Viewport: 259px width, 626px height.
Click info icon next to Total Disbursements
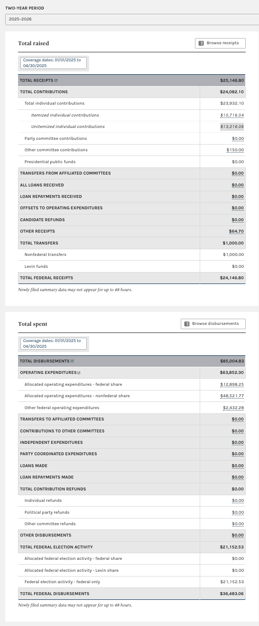72,361
